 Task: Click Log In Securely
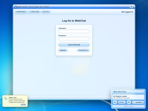click(74, 45)
